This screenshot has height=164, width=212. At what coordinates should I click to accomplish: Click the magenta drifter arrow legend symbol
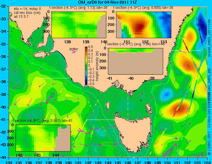pos(74,52)
